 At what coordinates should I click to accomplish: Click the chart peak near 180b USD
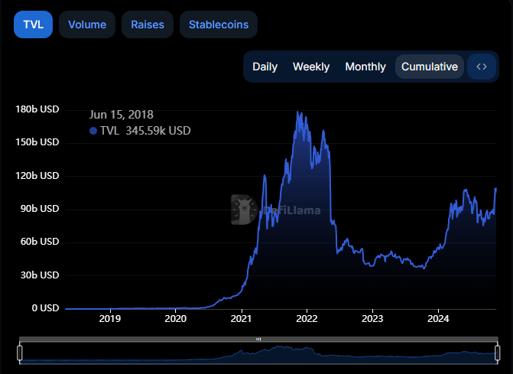tap(297, 112)
